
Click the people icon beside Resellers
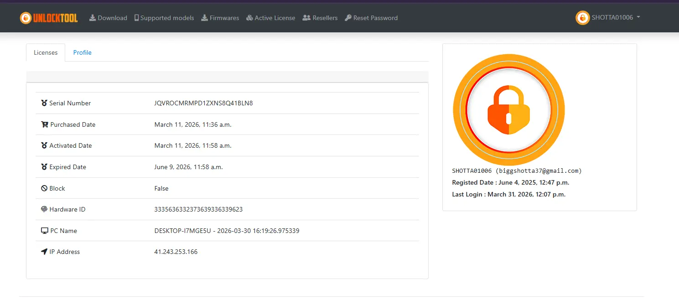(306, 18)
